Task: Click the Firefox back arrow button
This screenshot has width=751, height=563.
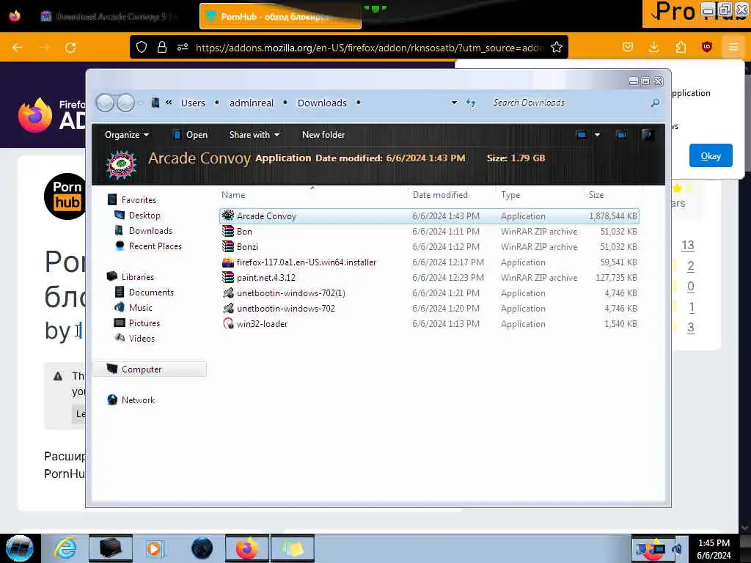Action: 18,48
